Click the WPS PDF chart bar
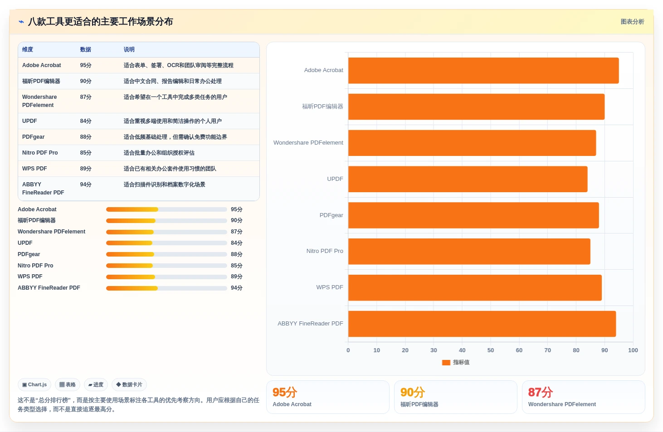 click(x=475, y=287)
